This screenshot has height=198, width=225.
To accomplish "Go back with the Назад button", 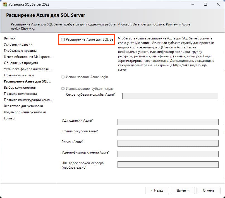I will coord(157,190).
